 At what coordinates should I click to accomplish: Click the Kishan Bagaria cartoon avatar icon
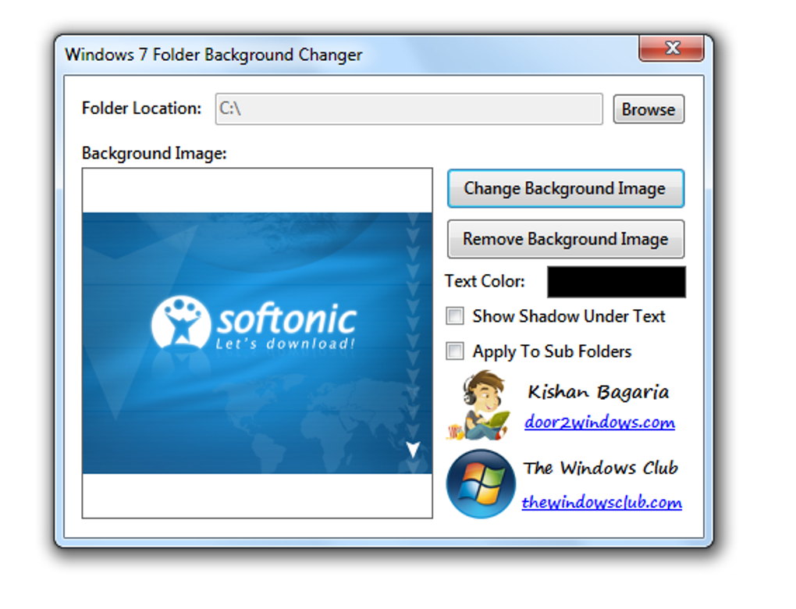[x=478, y=405]
